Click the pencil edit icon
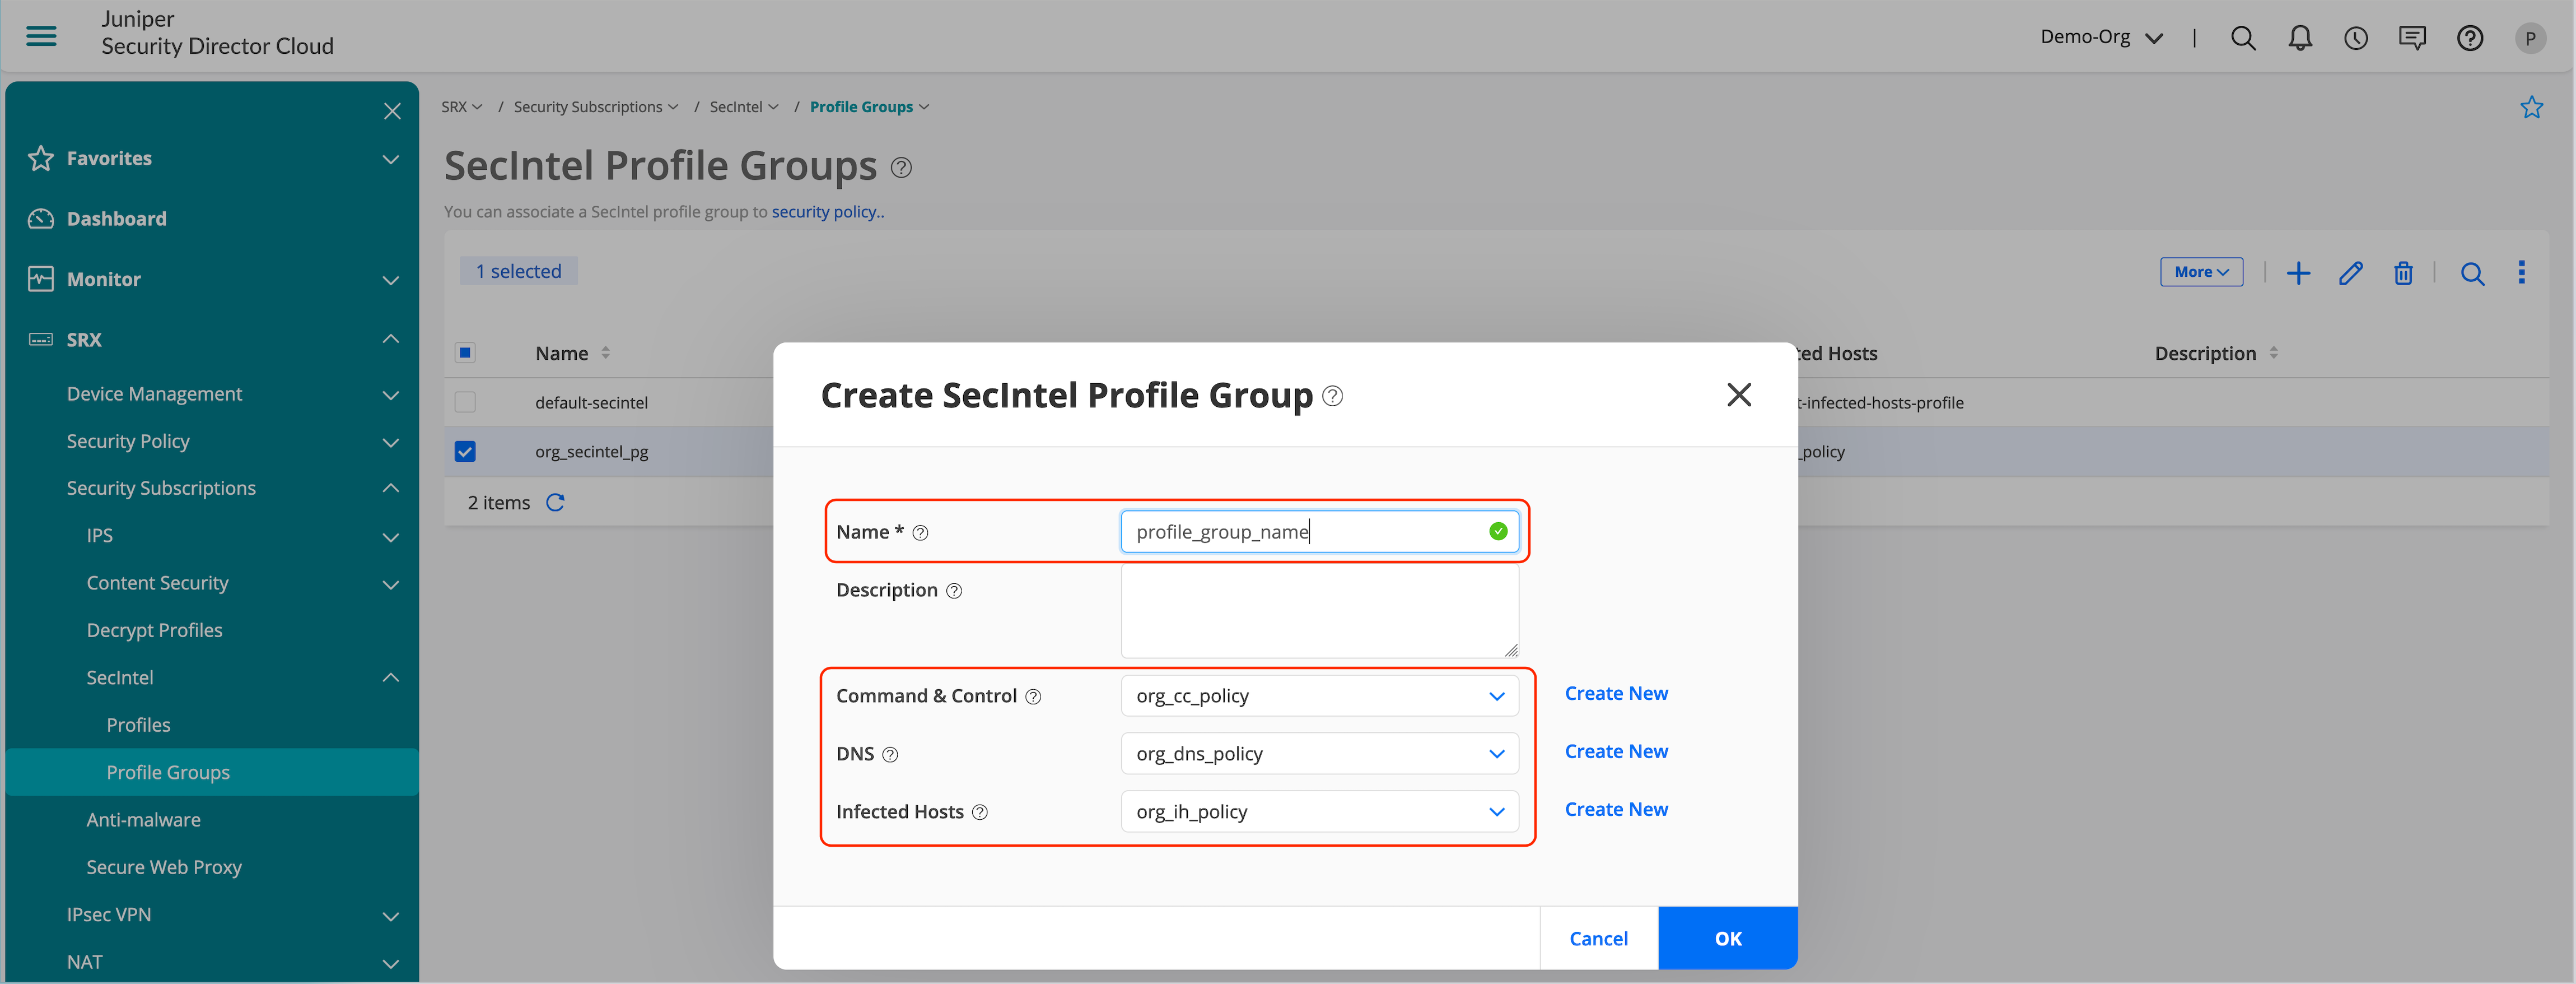Viewport: 2576px width, 984px height. point(2350,273)
